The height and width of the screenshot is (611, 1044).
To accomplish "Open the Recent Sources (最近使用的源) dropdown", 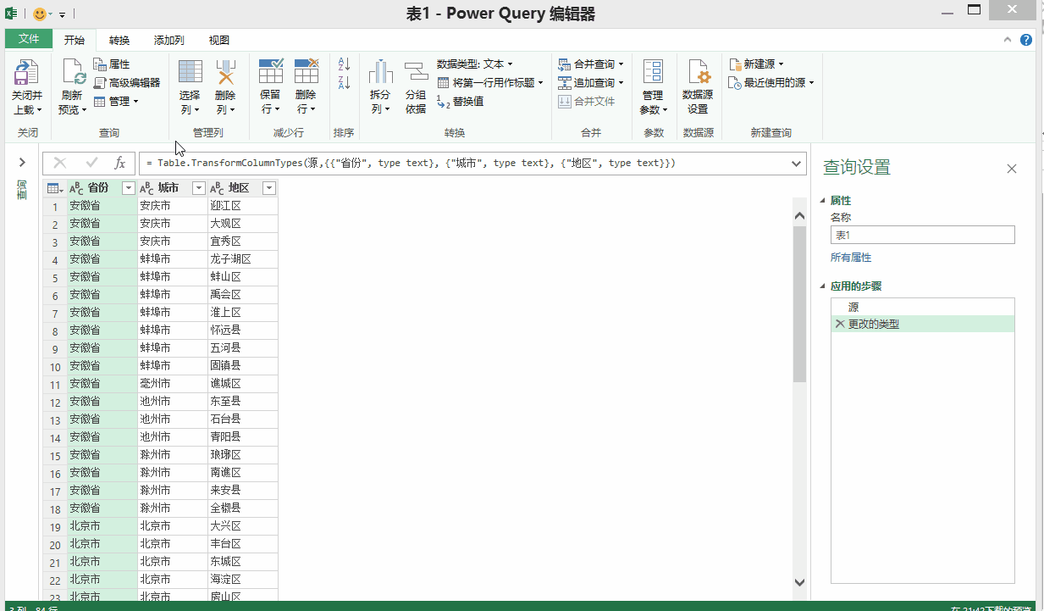I will [771, 82].
